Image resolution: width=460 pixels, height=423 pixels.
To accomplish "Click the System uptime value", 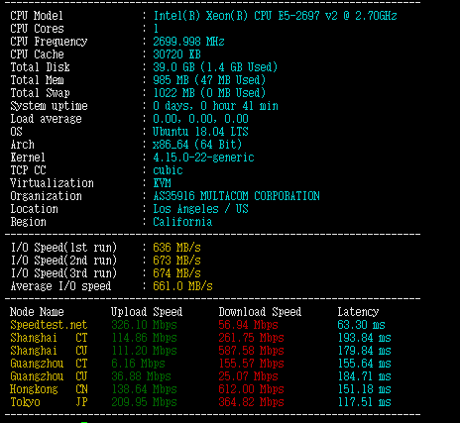I will tap(215, 106).
